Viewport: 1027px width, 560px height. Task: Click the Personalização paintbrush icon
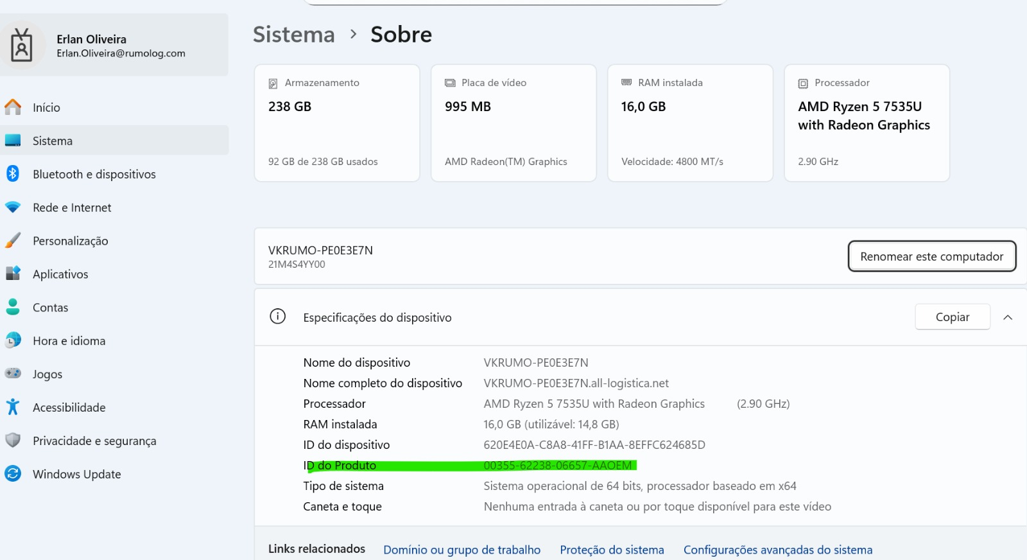click(x=13, y=241)
